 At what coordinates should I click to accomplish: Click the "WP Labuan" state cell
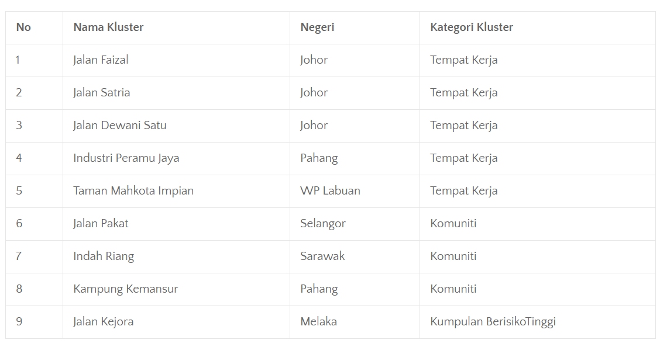[330, 191]
